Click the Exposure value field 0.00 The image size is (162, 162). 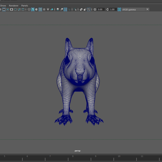(101, 9)
